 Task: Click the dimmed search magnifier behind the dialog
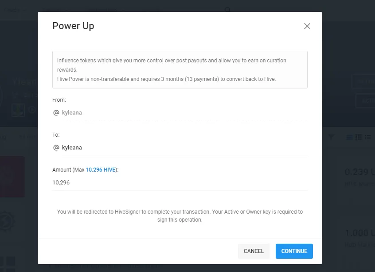point(227,10)
